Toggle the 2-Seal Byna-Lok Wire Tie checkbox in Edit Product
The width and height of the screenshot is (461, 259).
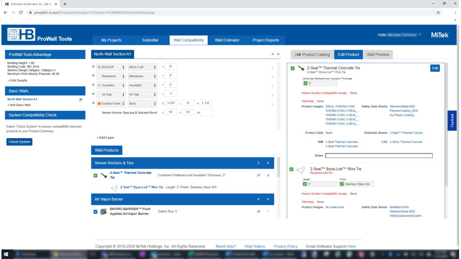point(291,169)
